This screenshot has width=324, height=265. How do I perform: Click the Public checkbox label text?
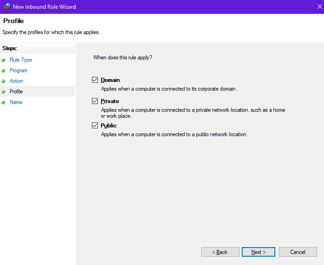[x=109, y=126]
